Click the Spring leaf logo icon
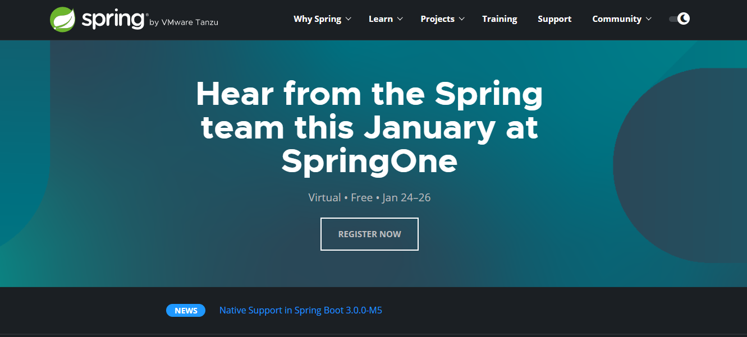The height and width of the screenshot is (337, 747). (x=63, y=19)
